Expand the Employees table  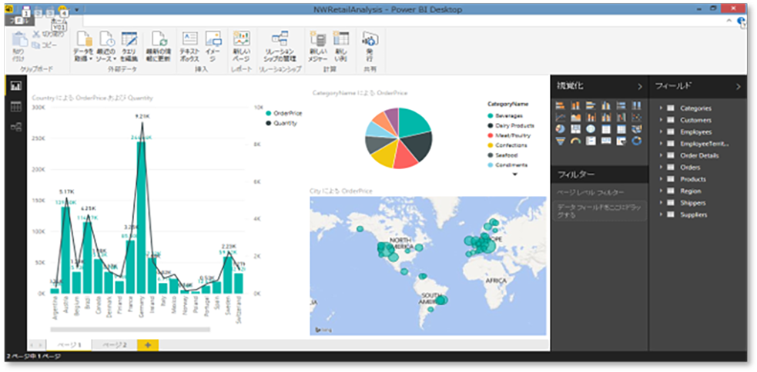[661, 132]
